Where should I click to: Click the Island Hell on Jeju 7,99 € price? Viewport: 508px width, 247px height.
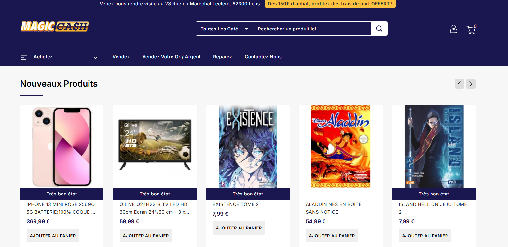(407, 222)
